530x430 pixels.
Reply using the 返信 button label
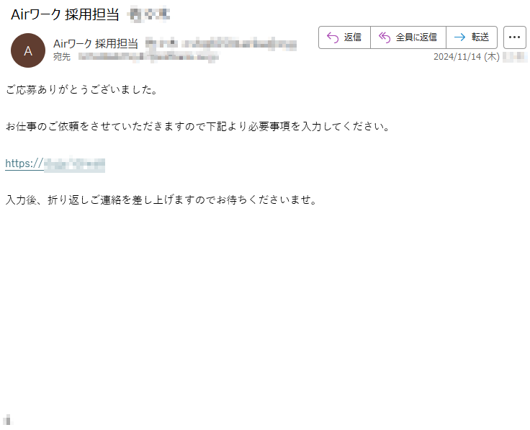353,37
